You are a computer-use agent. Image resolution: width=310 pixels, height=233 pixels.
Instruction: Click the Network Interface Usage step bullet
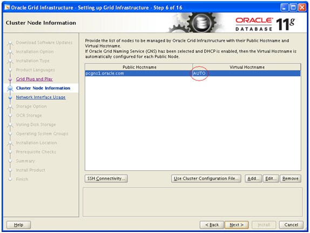coord(10,97)
